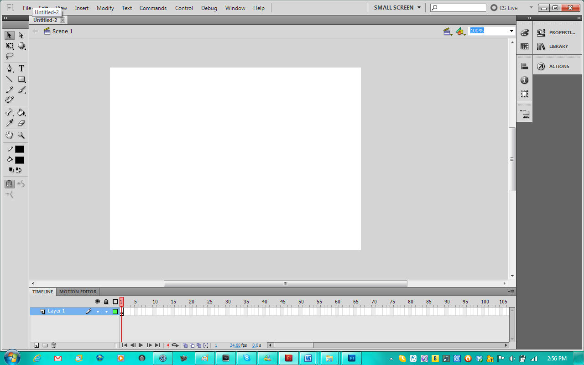This screenshot has width=584, height=365.
Task: Toggle Layer 1 green outline square
Action: [x=115, y=312]
